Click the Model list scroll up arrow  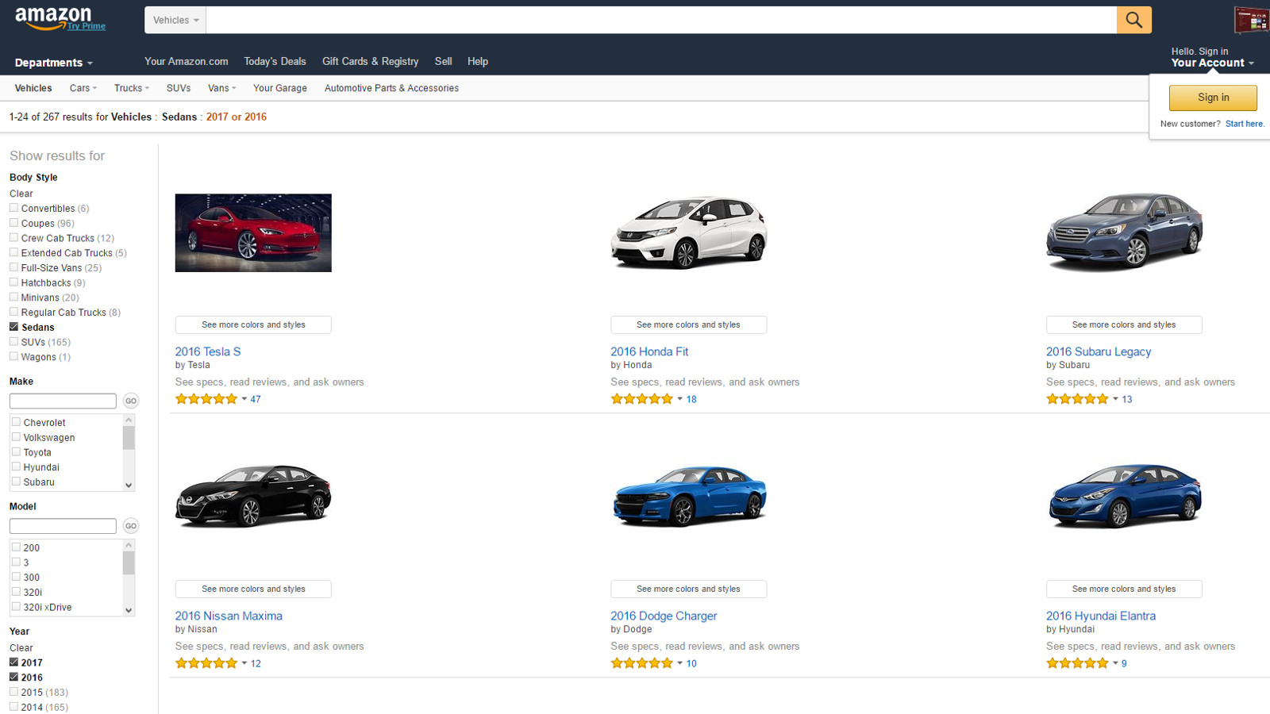129,545
